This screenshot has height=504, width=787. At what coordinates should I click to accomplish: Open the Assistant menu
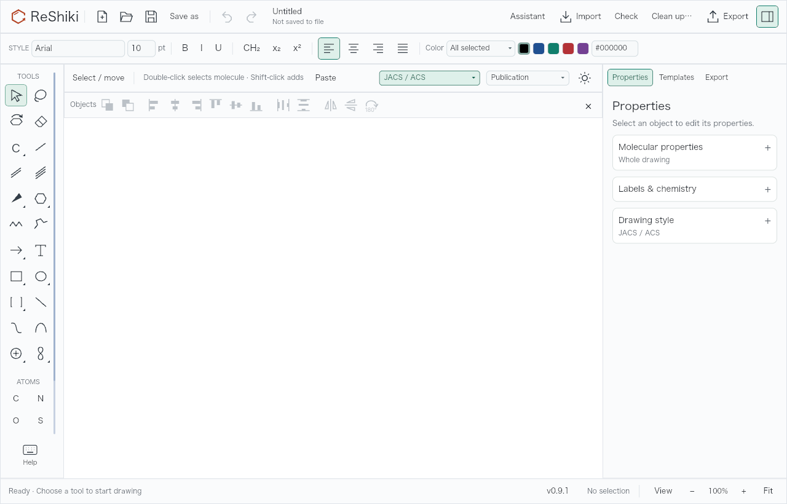pos(528,17)
